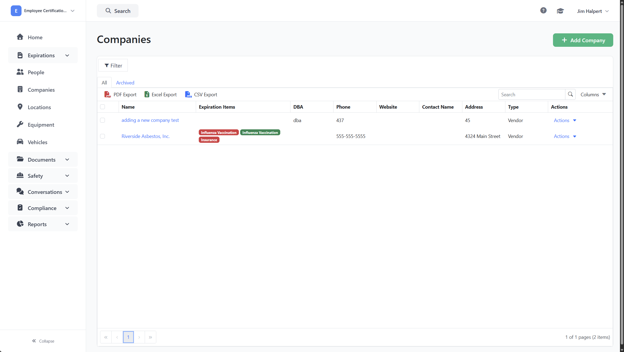
Task: Click the Add Company button
Action: [x=583, y=40]
